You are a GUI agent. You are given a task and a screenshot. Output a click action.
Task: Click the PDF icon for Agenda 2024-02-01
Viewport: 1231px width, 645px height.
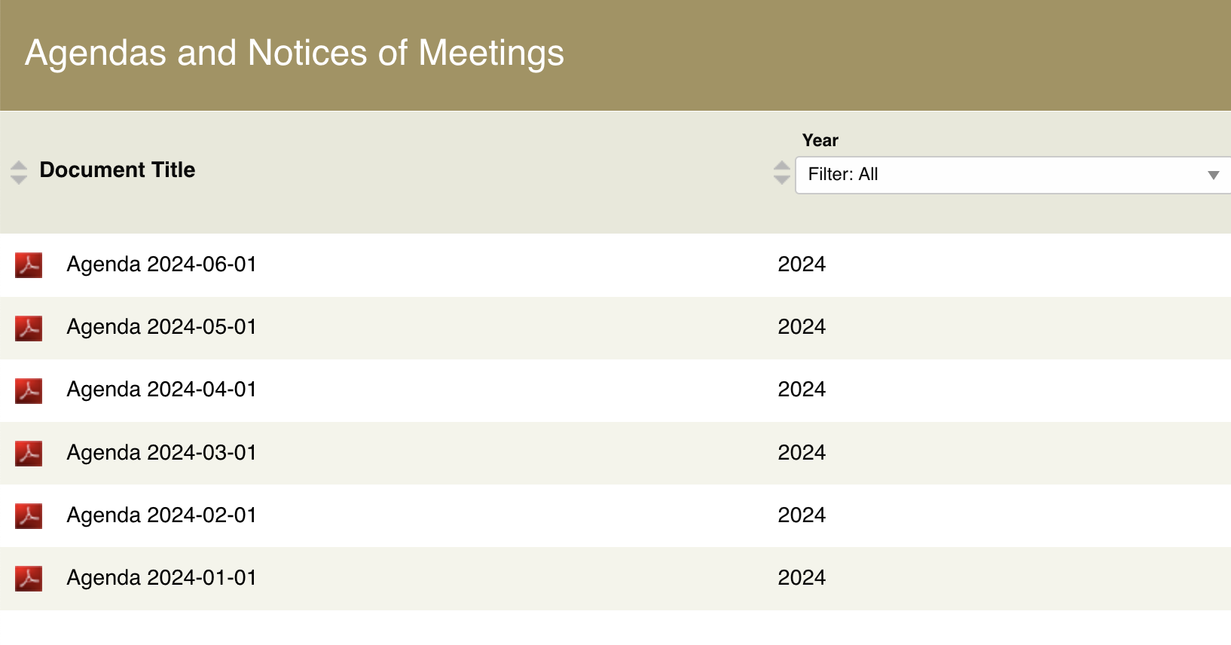(29, 516)
